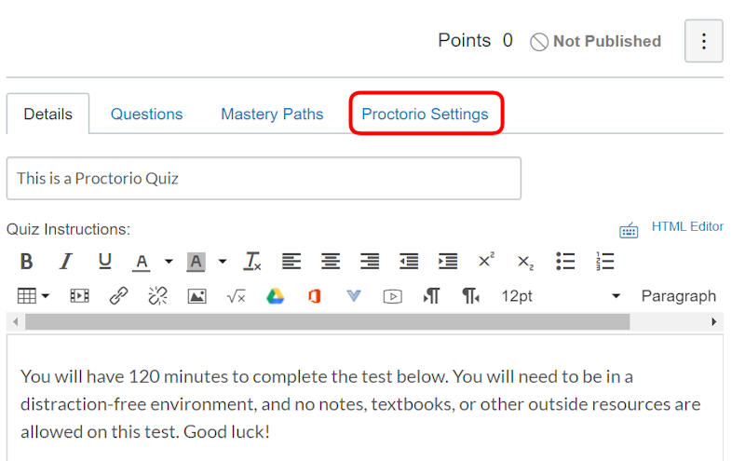Center align the text

click(x=331, y=262)
